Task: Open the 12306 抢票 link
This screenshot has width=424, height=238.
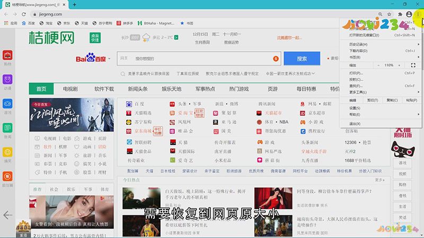Action: pyautogui.click(x=357, y=142)
